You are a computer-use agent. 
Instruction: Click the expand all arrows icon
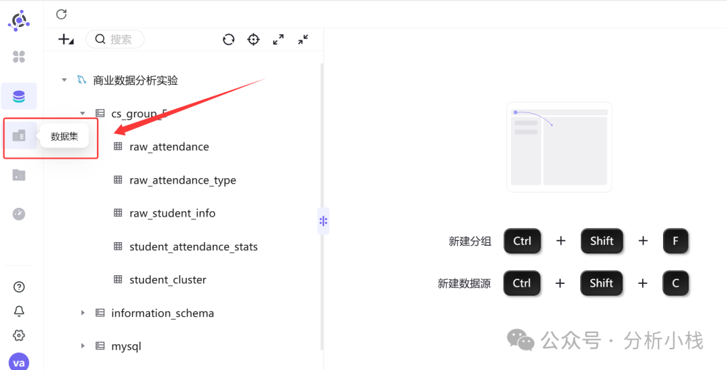point(278,40)
